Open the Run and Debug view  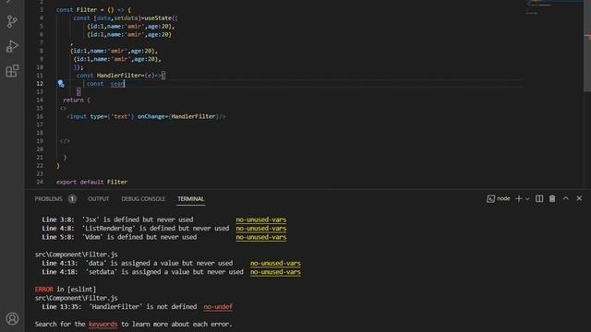pos(12,46)
